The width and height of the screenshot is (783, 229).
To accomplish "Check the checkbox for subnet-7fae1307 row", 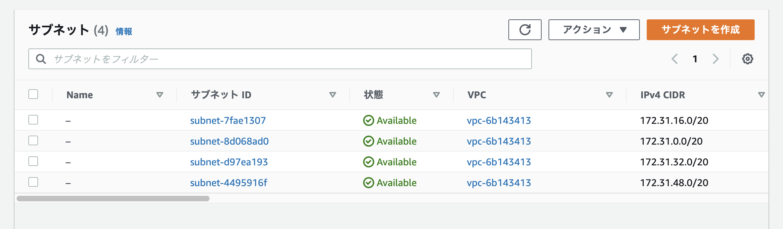I will pos(33,120).
